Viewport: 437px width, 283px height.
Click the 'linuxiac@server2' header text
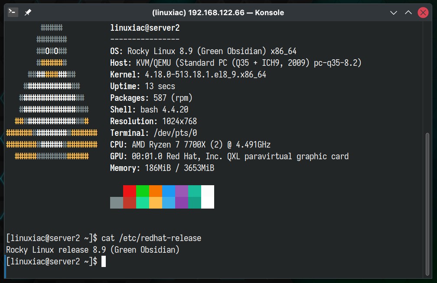(145, 28)
